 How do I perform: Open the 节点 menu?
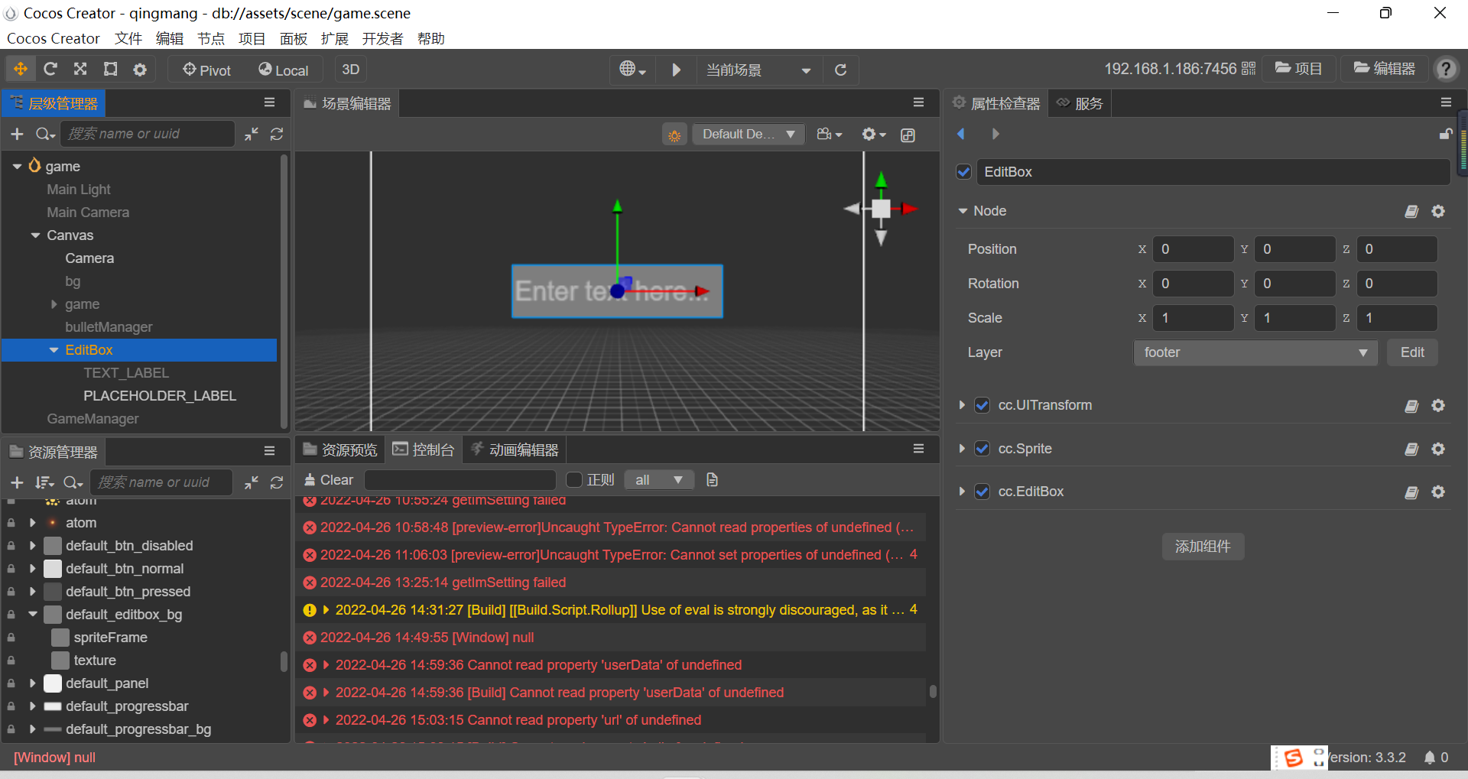[x=211, y=38]
